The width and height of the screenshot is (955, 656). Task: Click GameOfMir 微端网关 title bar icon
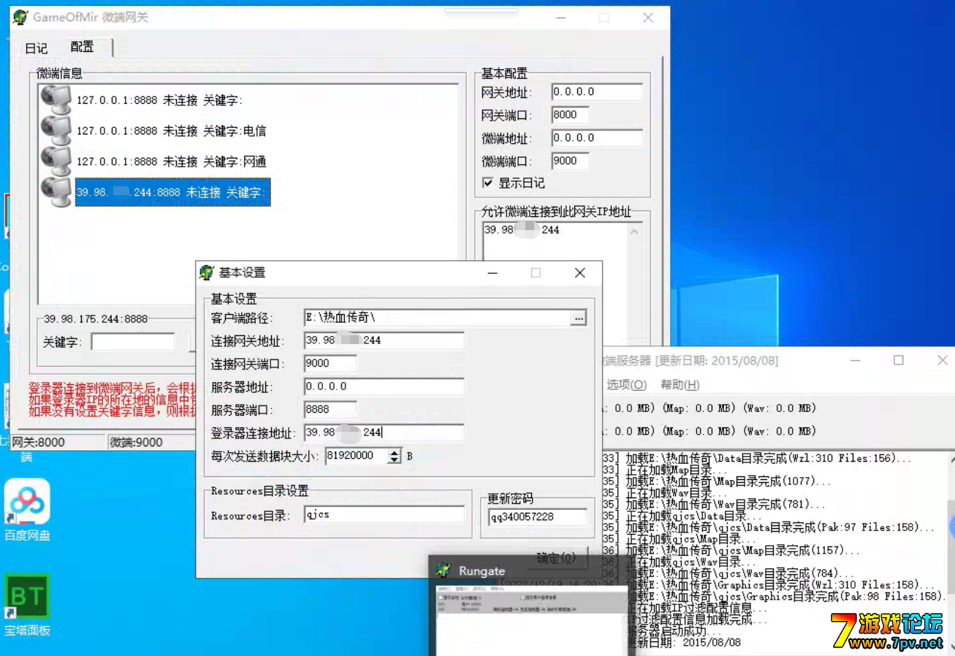point(21,17)
